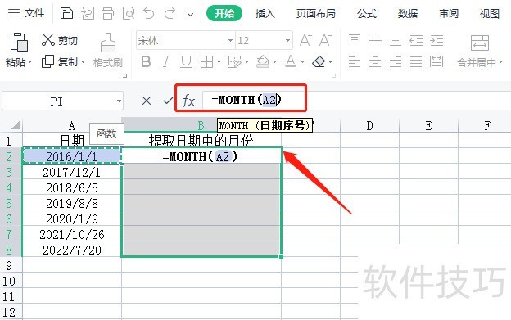Switch to the 开始 tab
This screenshot has width=511, height=320.
[224, 13]
